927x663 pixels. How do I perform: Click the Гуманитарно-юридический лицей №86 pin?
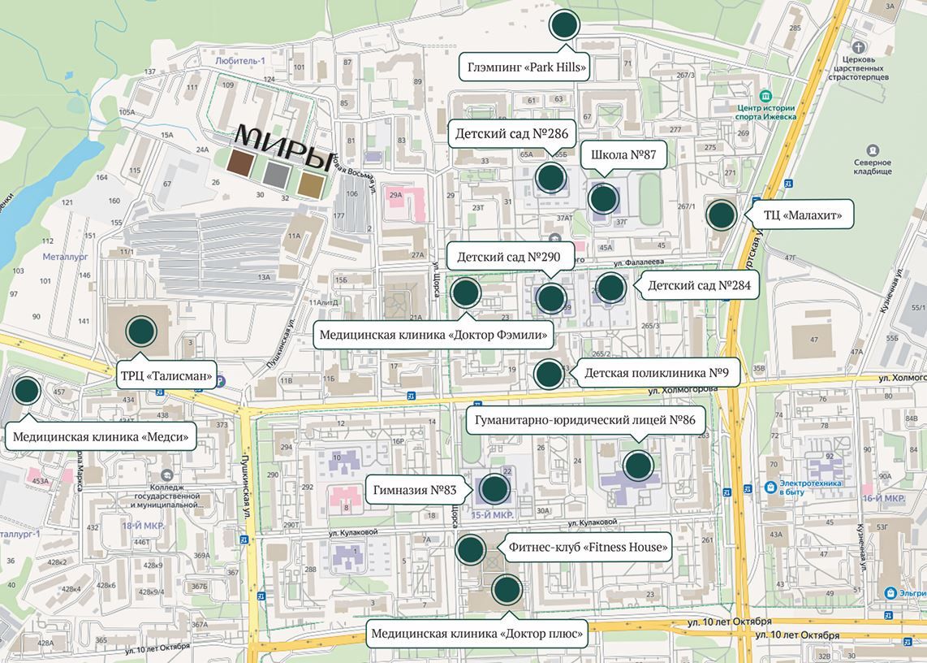pyautogui.click(x=638, y=466)
